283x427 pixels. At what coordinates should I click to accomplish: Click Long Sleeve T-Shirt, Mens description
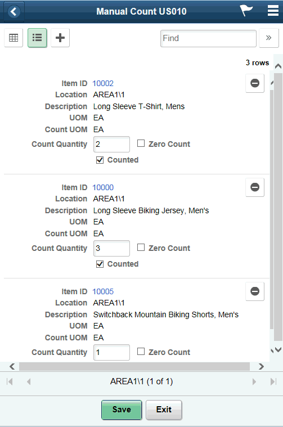[139, 106]
